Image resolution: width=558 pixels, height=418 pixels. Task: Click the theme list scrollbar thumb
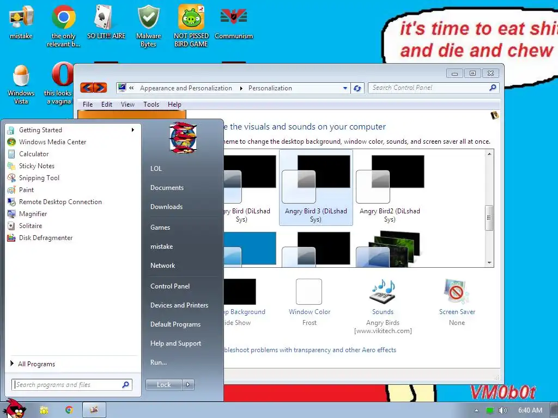point(489,218)
